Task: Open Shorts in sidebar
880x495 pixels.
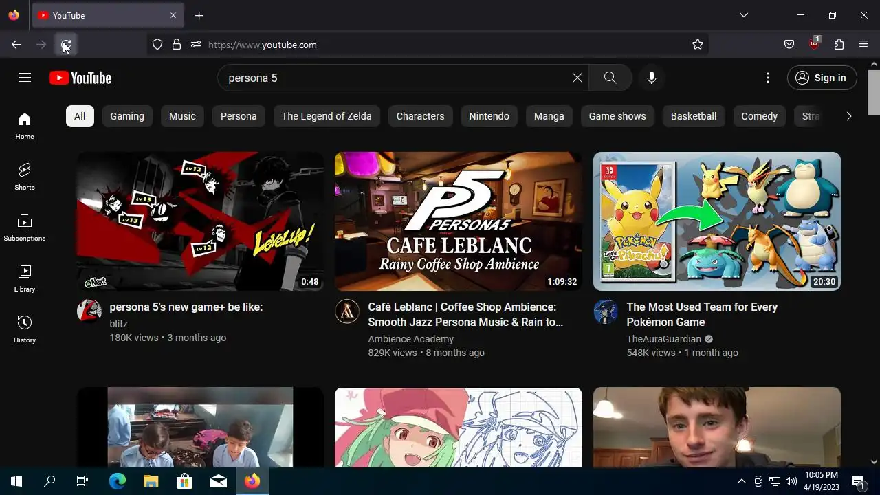Action: point(25,177)
